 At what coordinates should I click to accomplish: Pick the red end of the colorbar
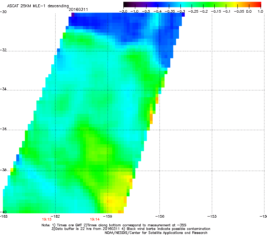[x=259, y=5]
